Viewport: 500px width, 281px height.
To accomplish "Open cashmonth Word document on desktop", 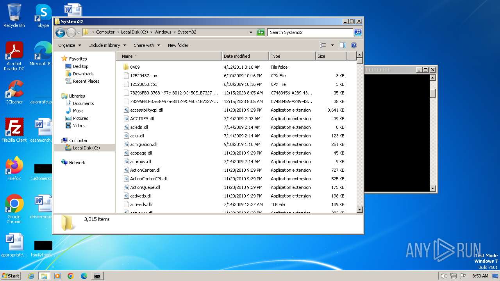I will pos(41,130).
